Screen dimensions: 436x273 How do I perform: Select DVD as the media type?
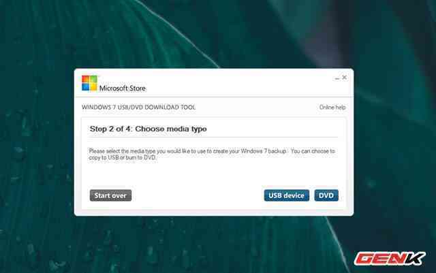point(326,195)
